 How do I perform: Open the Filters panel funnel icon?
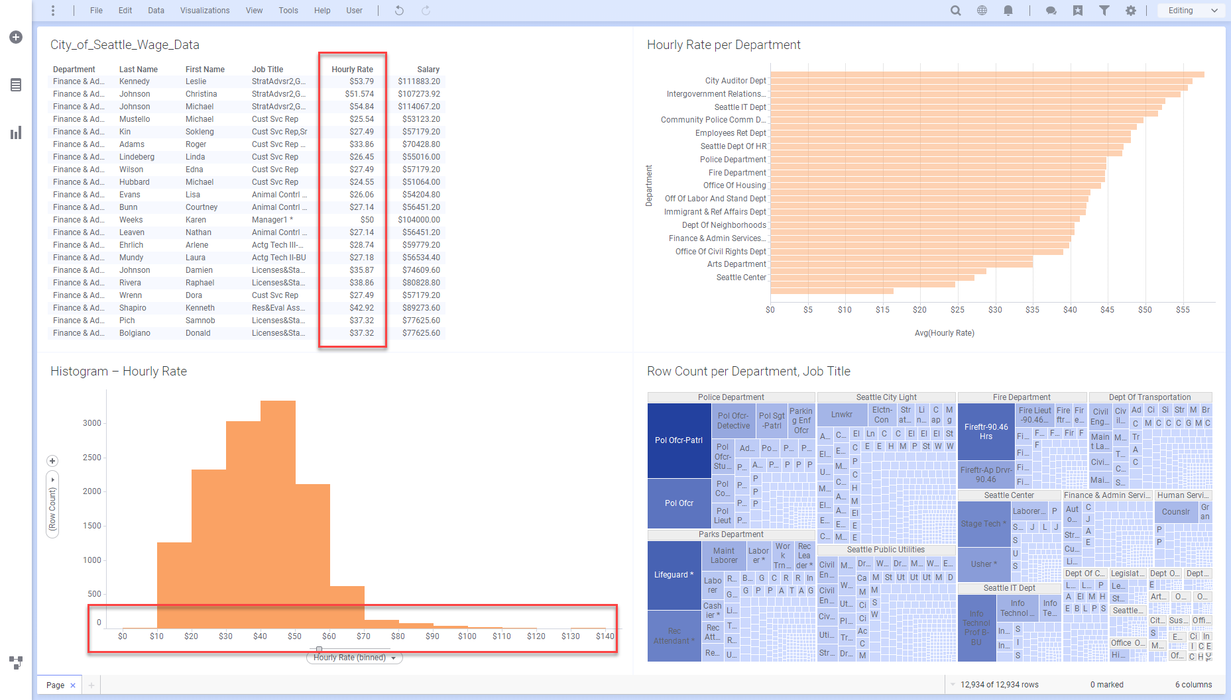pos(1104,11)
